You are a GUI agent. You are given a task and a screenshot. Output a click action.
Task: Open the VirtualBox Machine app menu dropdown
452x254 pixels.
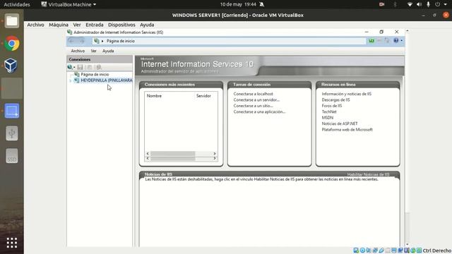click(69, 4)
